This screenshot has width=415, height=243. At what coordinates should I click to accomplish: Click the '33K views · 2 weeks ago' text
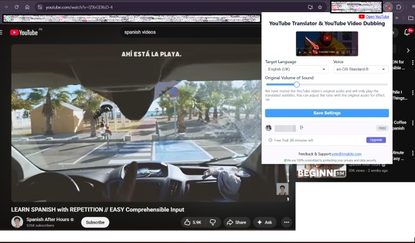pyautogui.click(x=368, y=171)
